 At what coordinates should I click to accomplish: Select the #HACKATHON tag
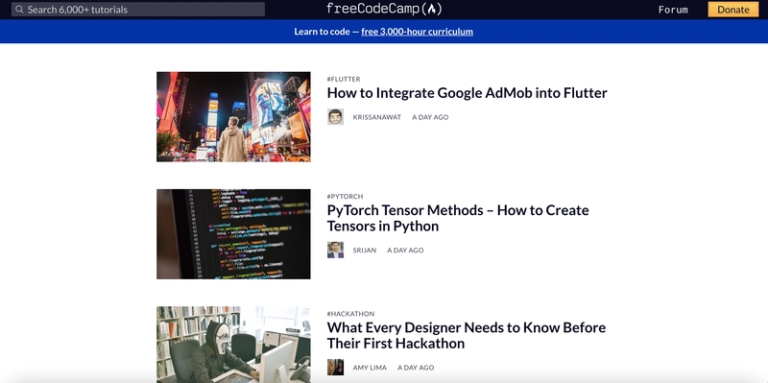[350, 314]
